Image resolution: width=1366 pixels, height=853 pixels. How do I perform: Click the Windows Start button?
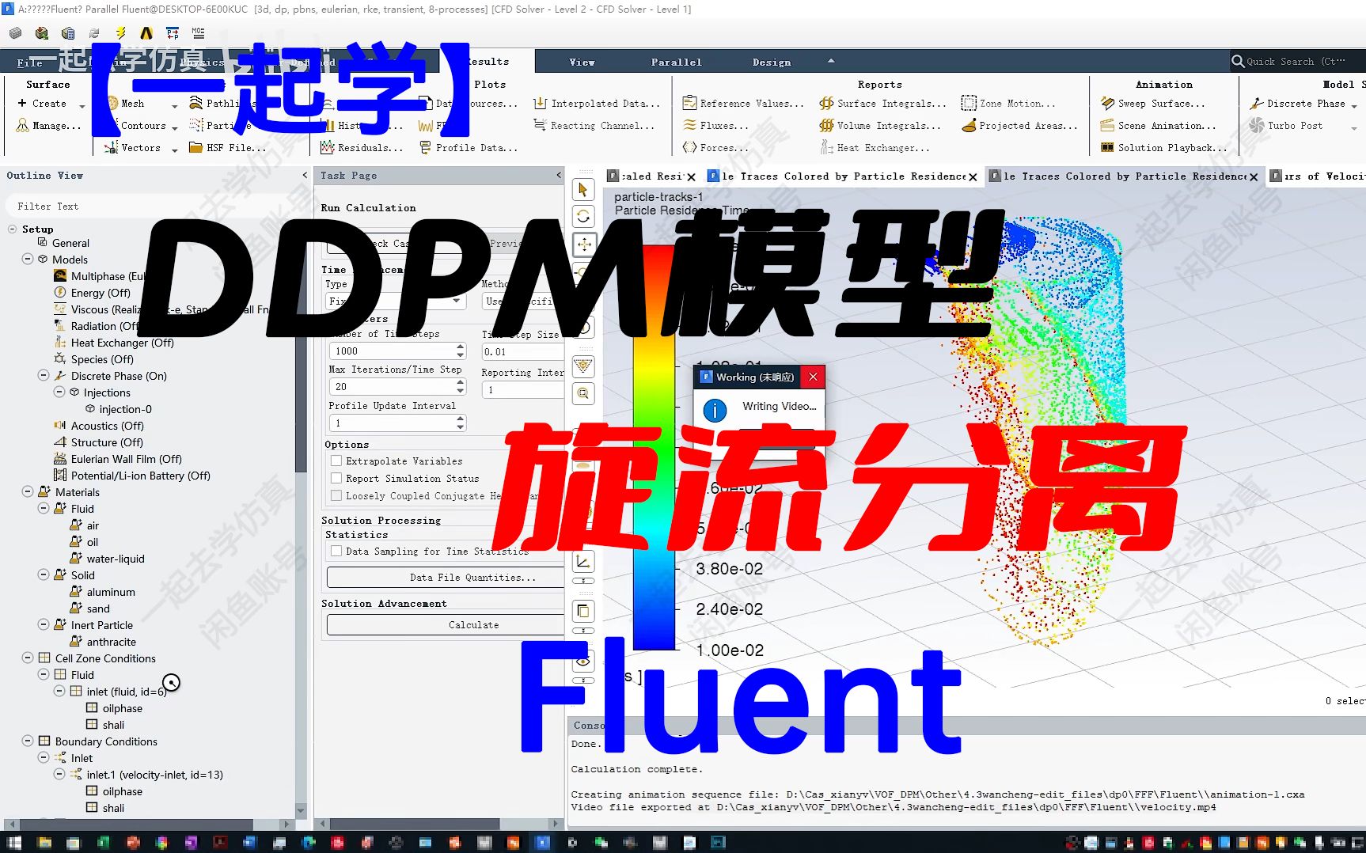click(x=13, y=842)
